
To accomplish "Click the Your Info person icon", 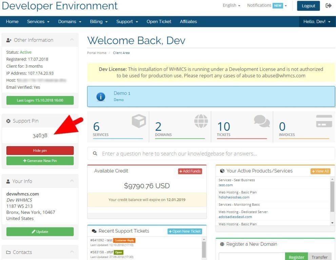I will click(8, 181).
